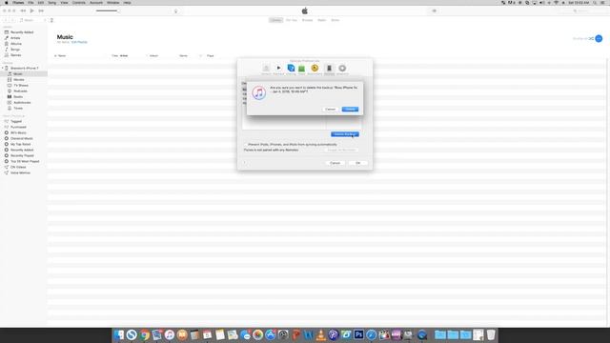Screen dimensions: 610x343
Task: Open the Tagged playlist
Action: pos(16,121)
